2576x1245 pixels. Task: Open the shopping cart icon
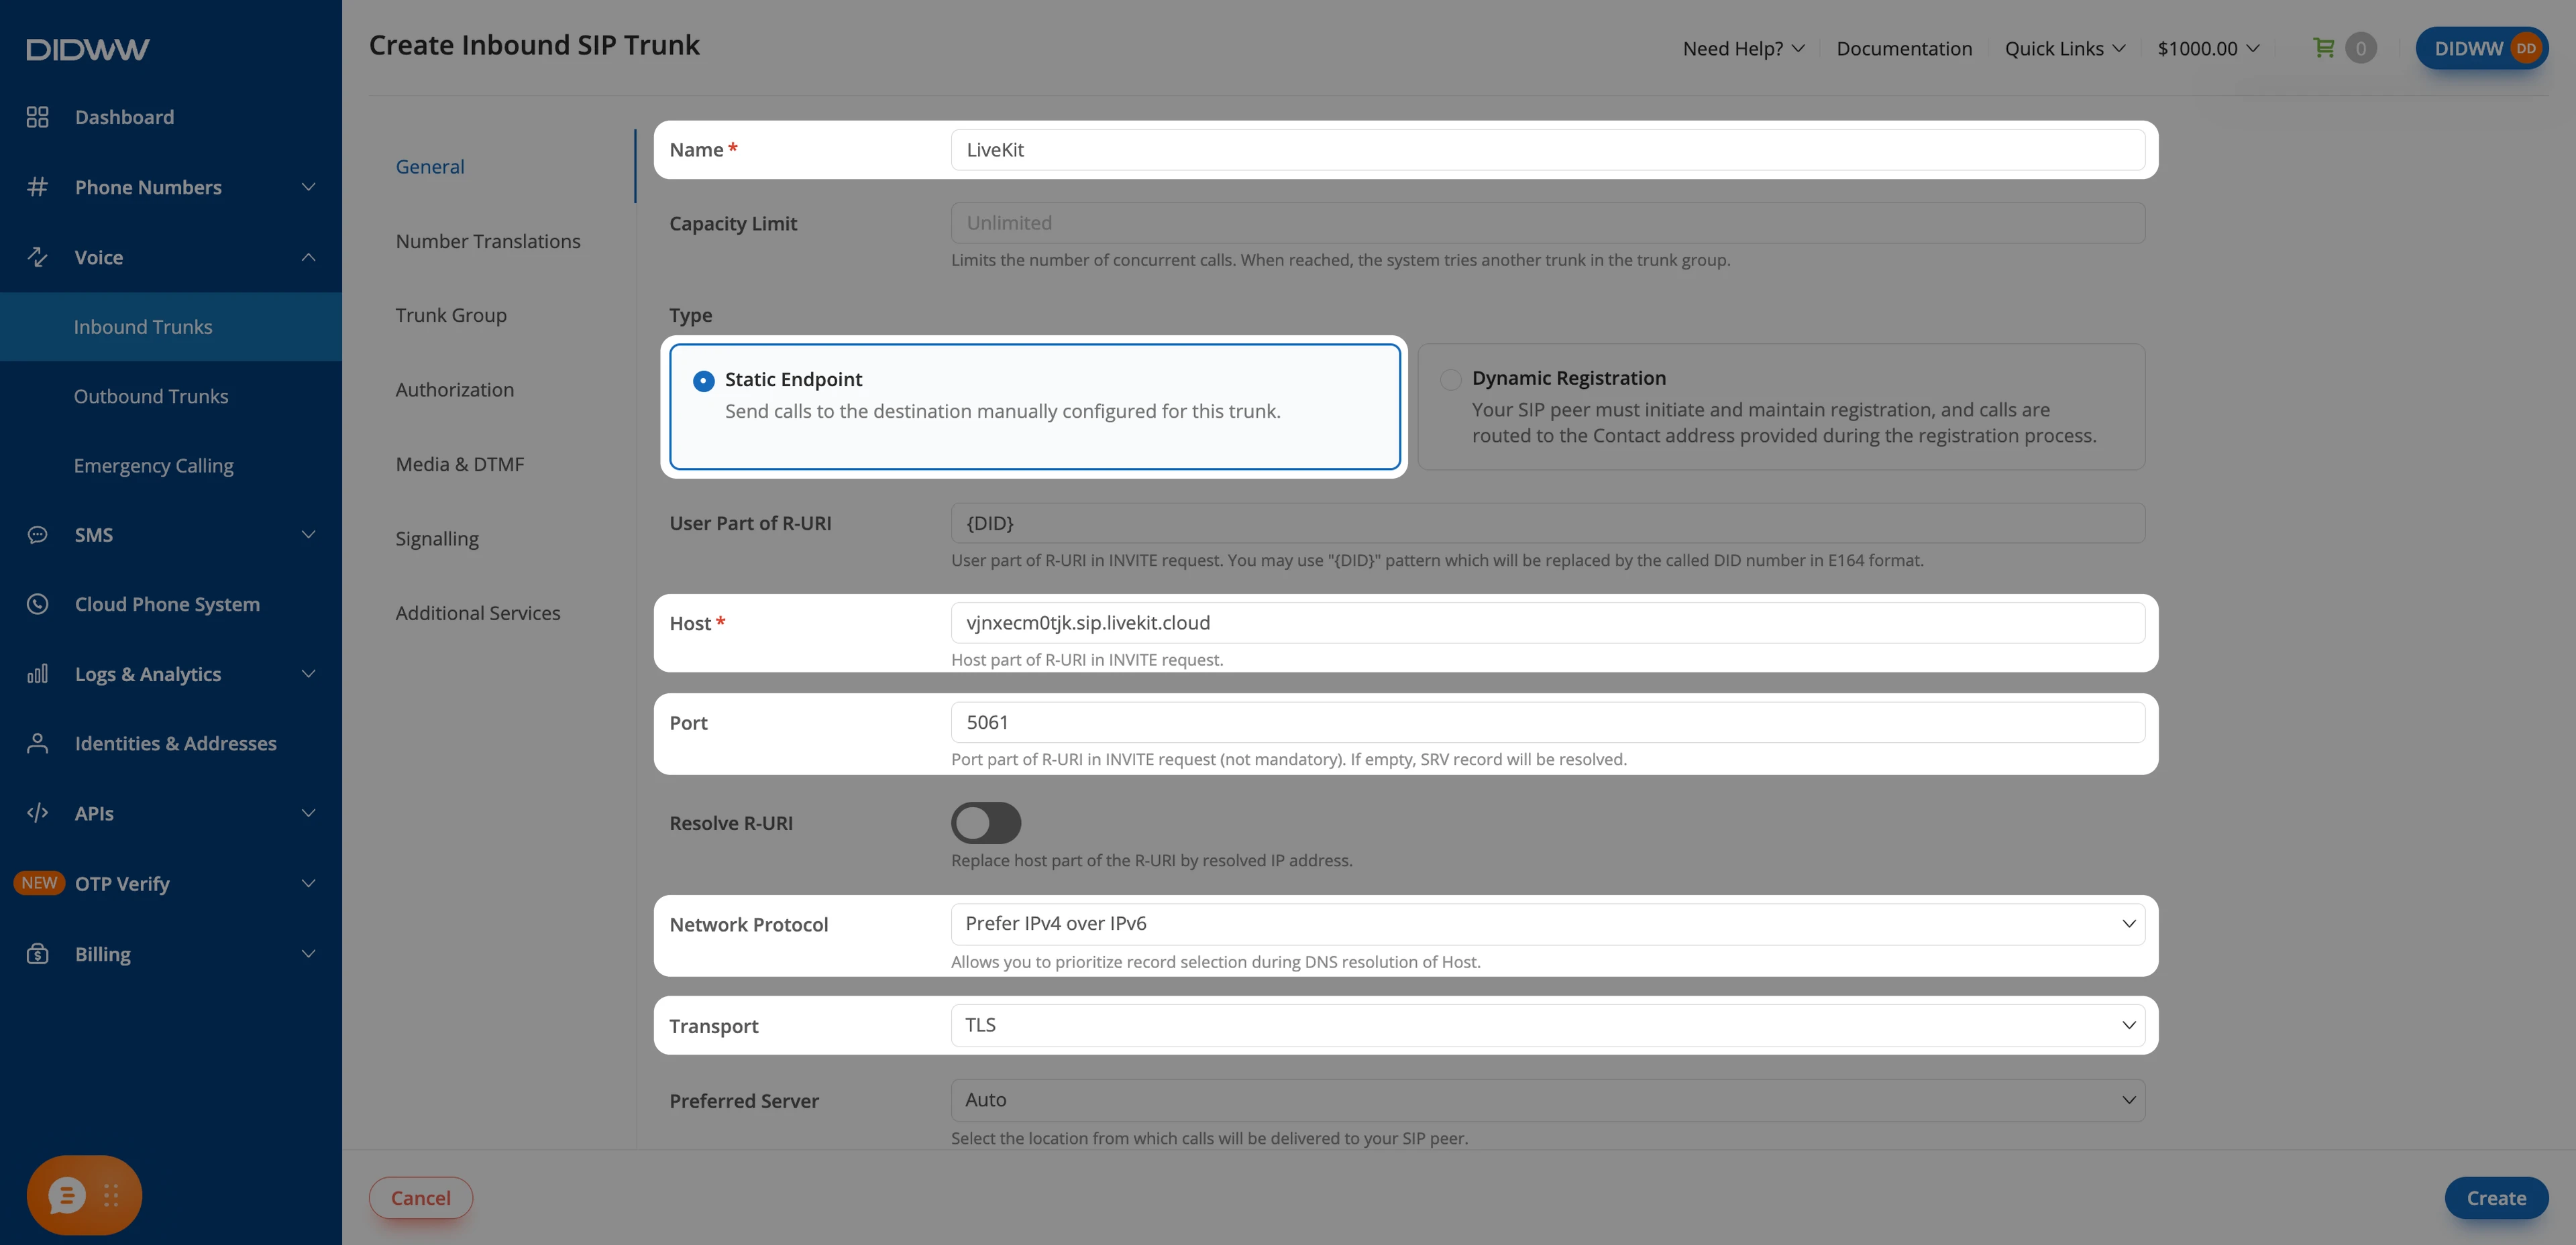pos(2323,48)
